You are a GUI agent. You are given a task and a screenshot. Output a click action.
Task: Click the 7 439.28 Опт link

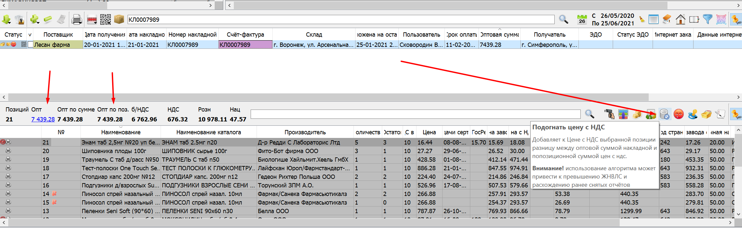pos(43,119)
